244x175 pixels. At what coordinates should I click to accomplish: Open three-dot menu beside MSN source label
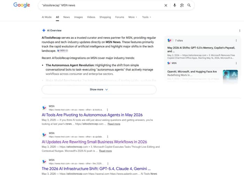236,63
